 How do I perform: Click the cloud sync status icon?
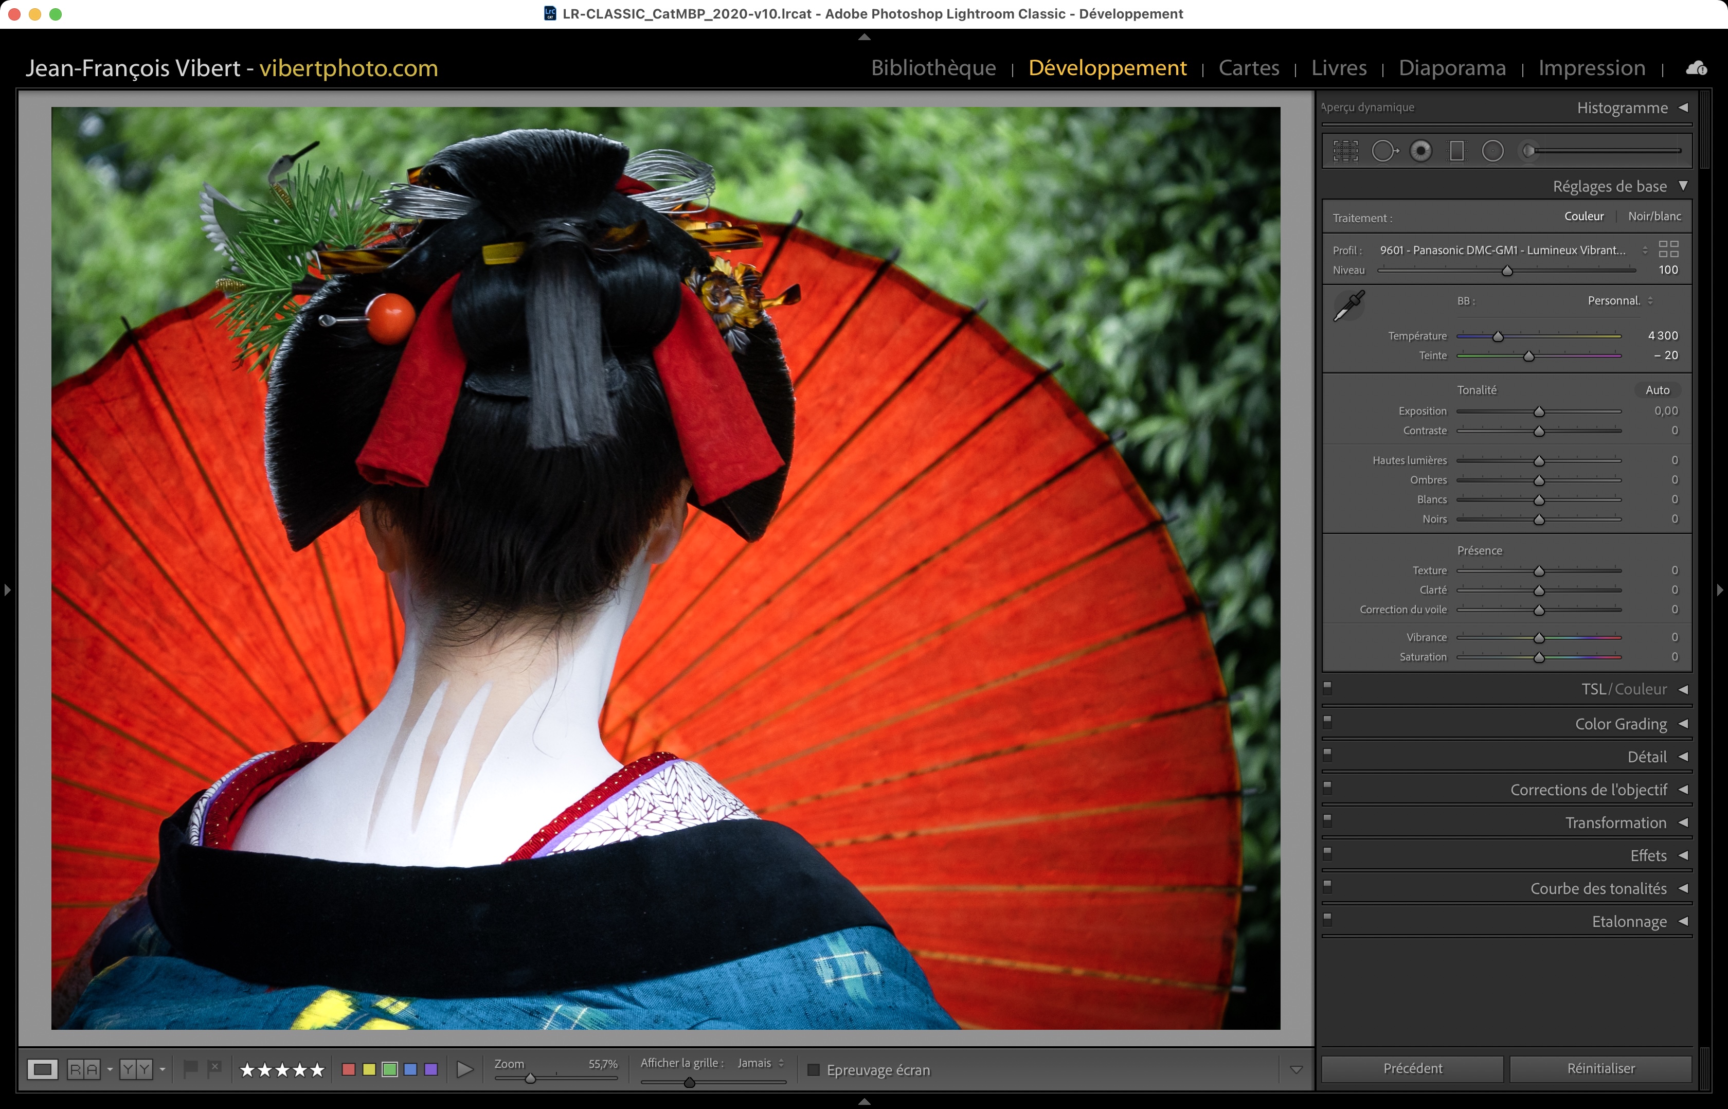click(1696, 68)
